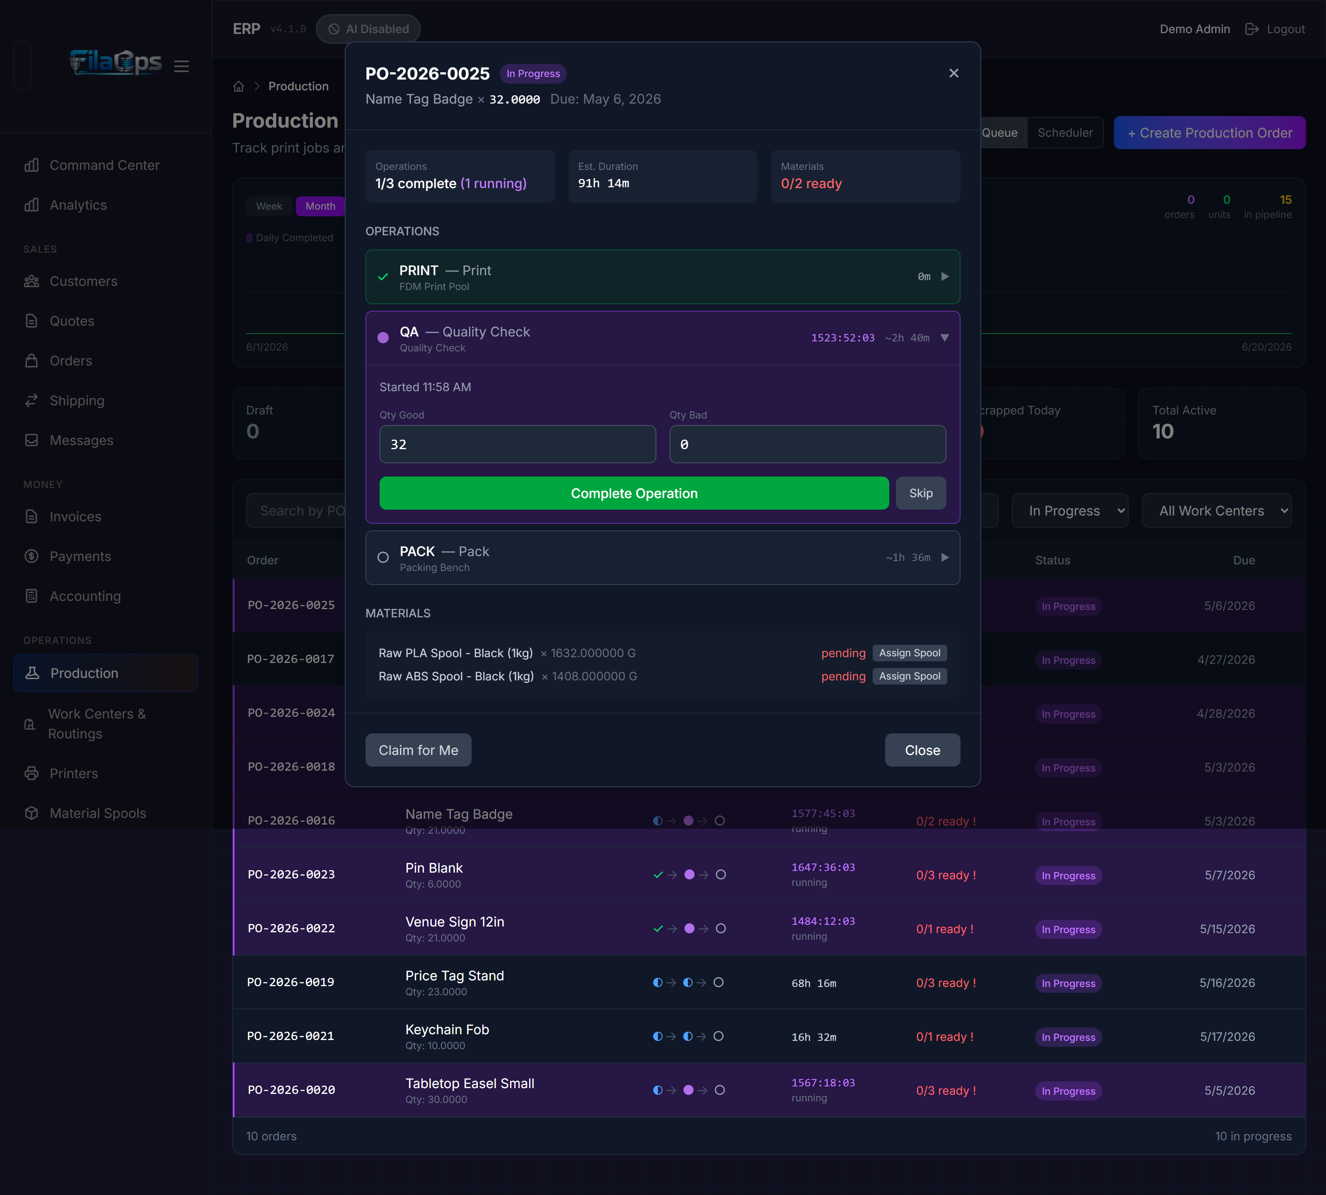Close the PO-2026-0025 dialog with X
The image size is (1326, 1195).
point(953,73)
